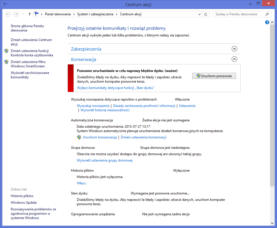This screenshot has width=277, height=228.
Task: Click the Zabezpieczenia heading
Action: point(86,49)
